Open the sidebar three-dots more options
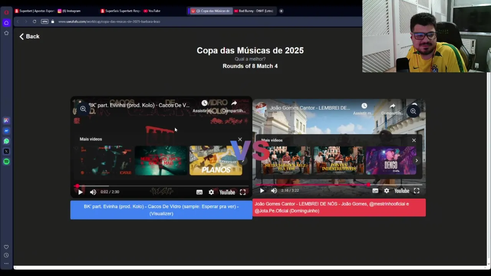 tap(6, 263)
